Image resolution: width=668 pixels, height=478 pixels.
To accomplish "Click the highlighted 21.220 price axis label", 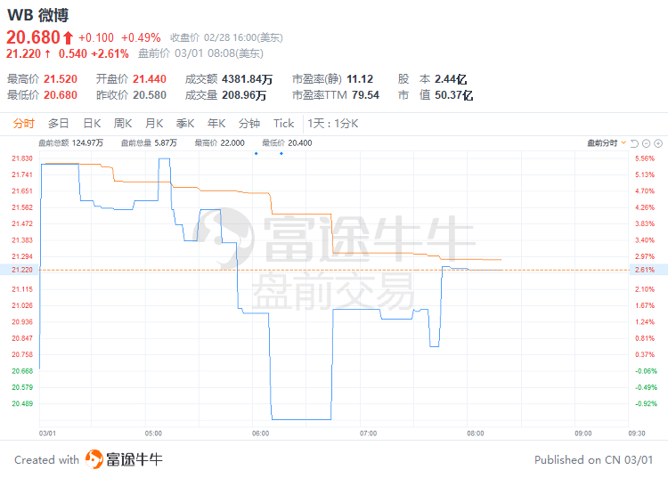I will [x=22, y=270].
